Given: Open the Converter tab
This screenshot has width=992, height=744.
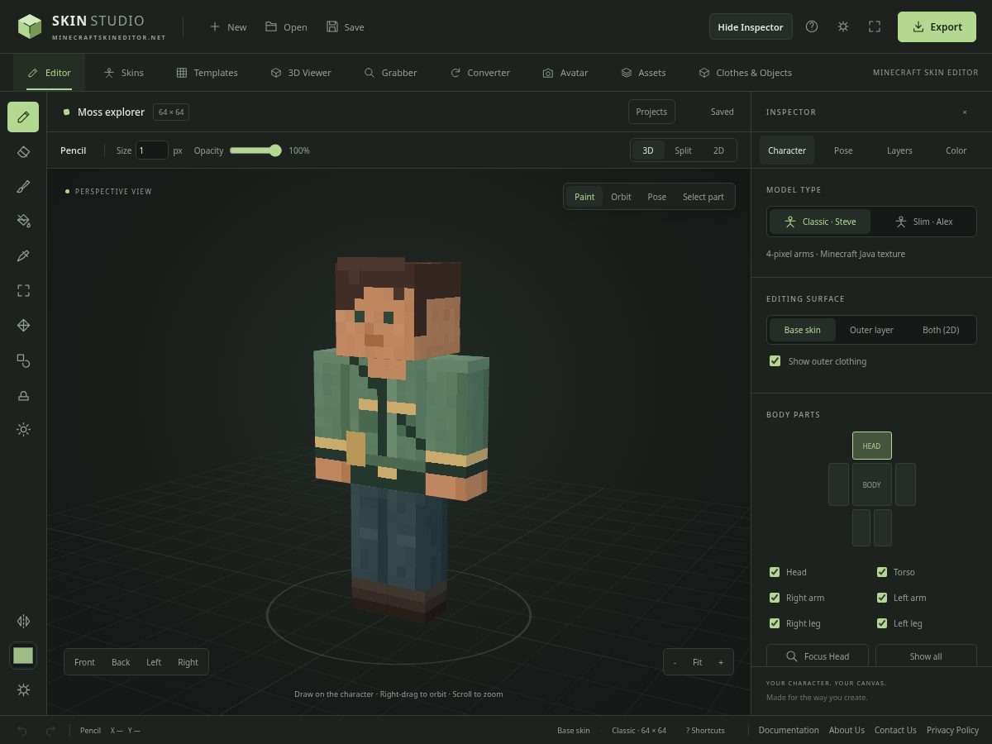Looking at the screenshot, I should [479, 73].
